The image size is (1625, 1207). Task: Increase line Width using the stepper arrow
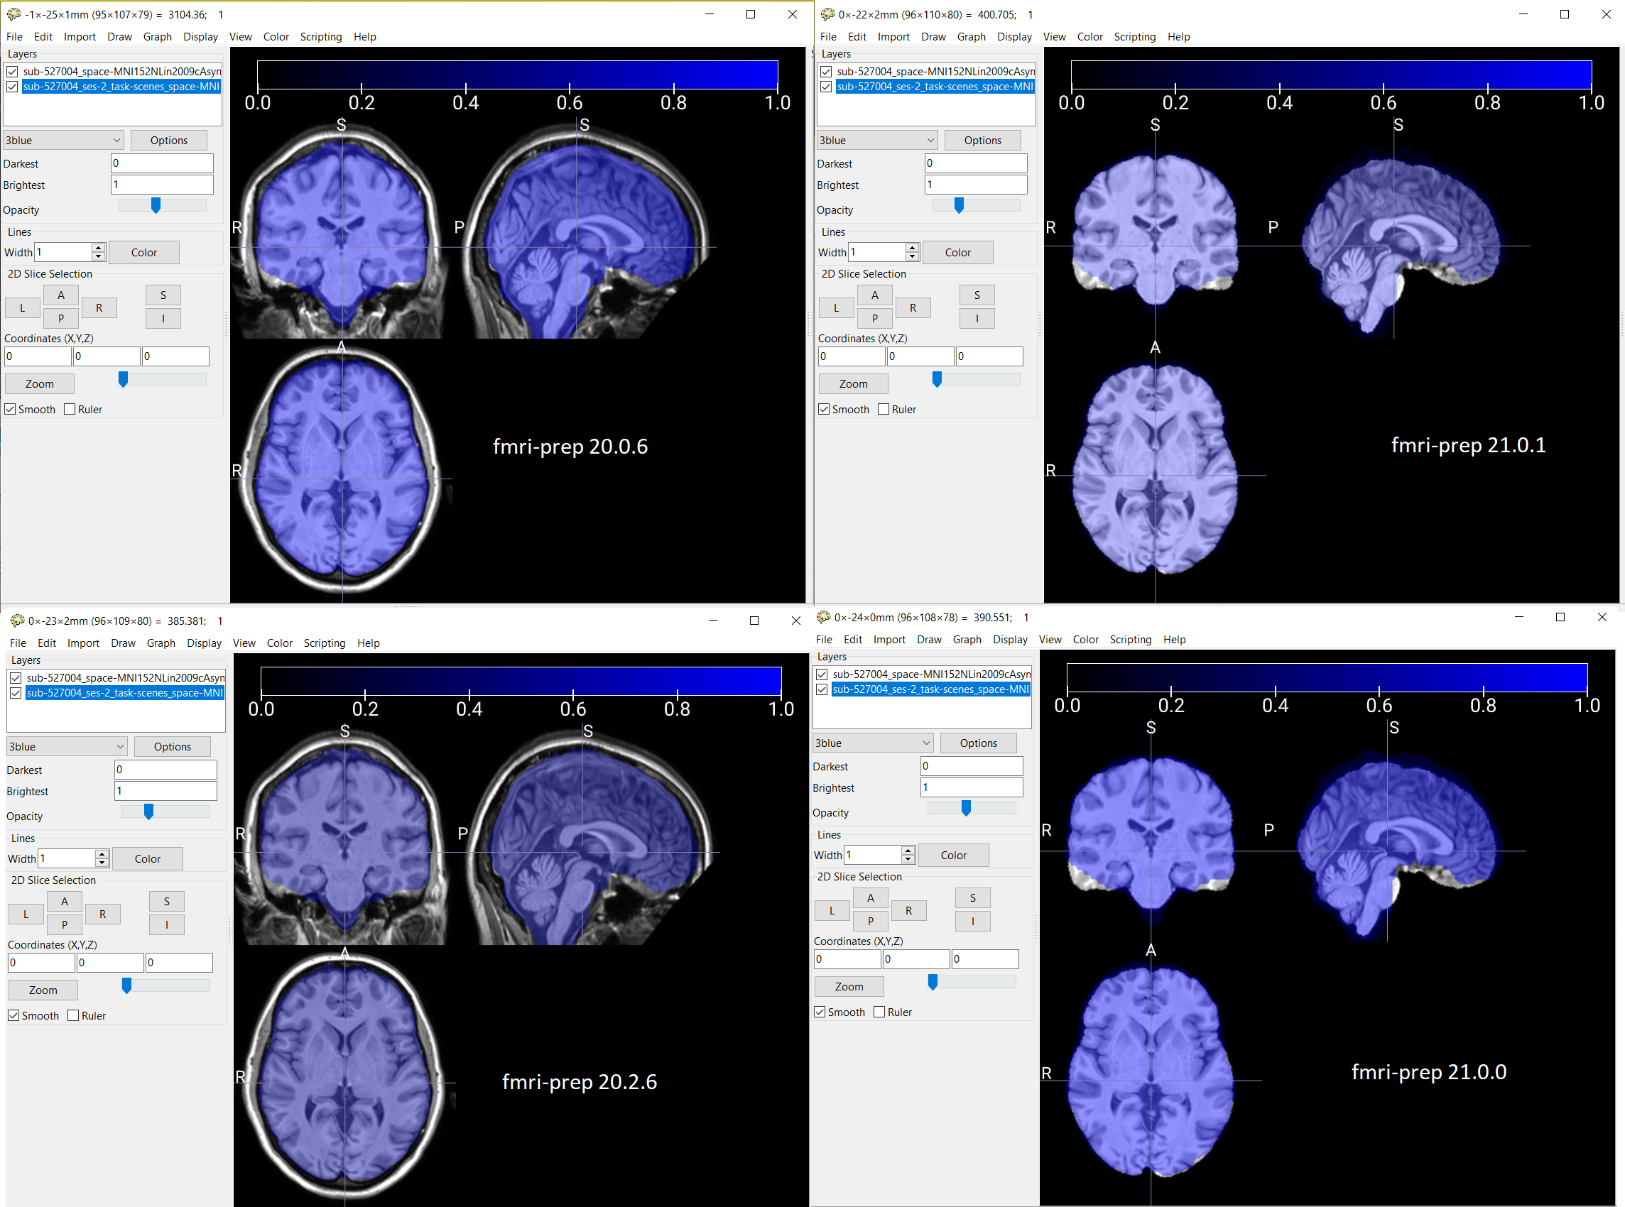pyautogui.click(x=98, y=248)
